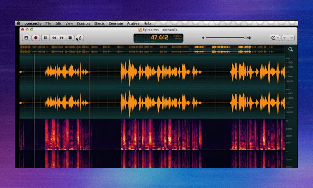Open the clock history dropdown
Viewport: 313px width, 188px height.
click(275, 38)
